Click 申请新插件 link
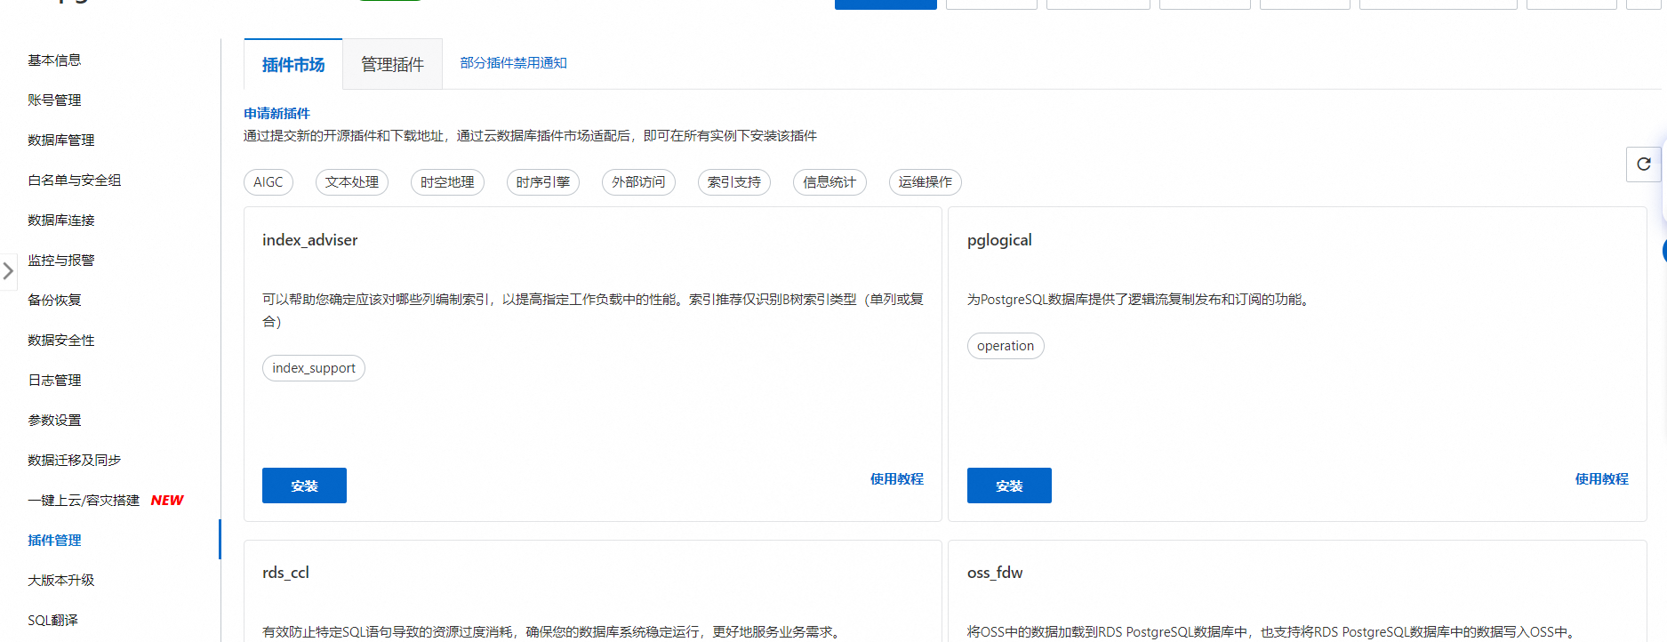 276,113
